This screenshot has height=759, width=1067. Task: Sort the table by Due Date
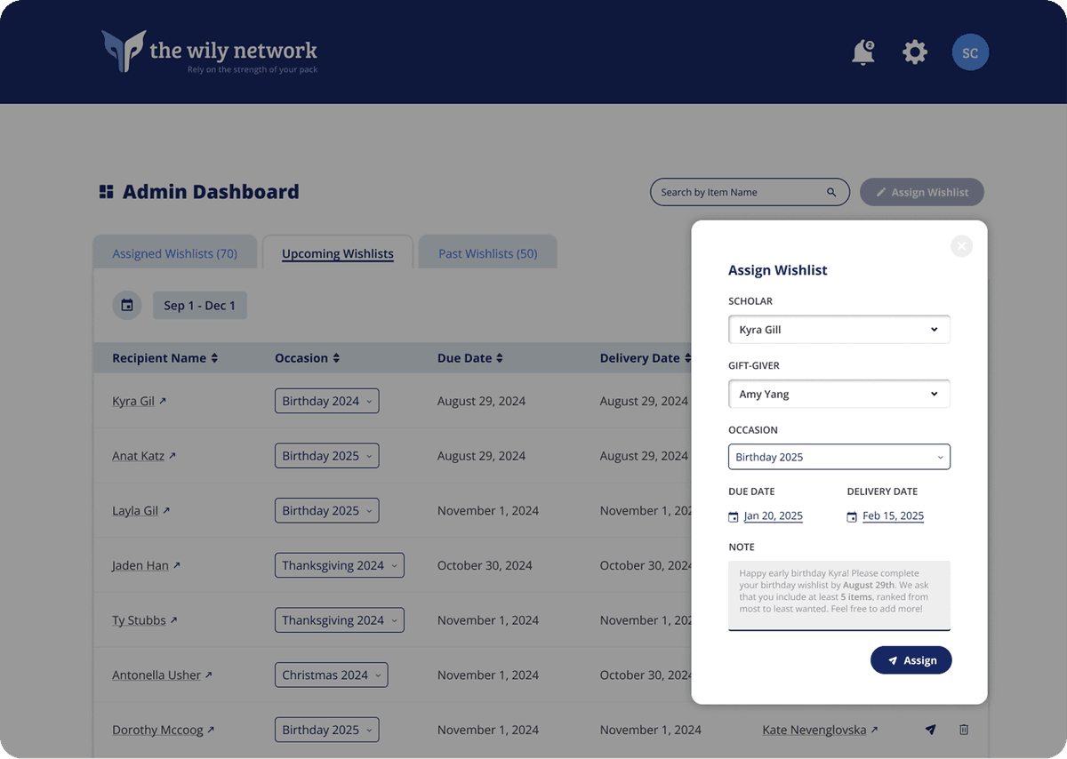[469, 358]
